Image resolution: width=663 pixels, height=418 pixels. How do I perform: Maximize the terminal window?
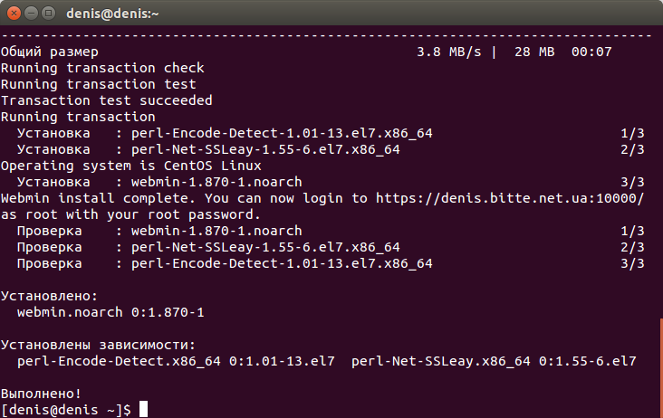point(49,14)
